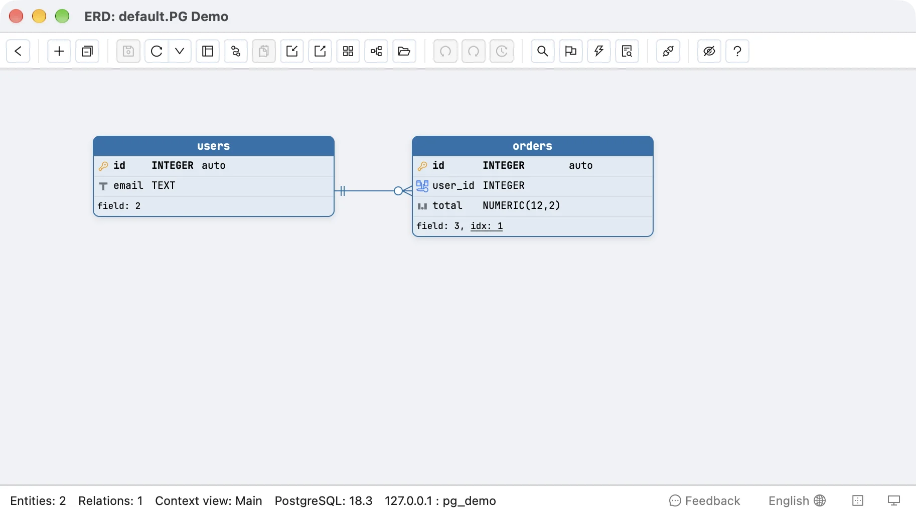Click the table layout panel icon
Viewport: 916px width, 515px height.
pos(208,51)
